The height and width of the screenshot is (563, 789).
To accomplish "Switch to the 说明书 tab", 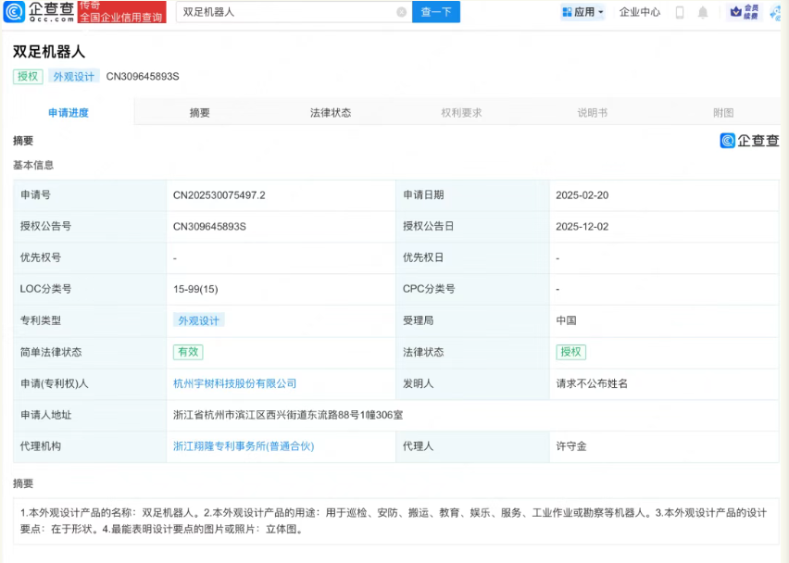I will tap(593, 111).
